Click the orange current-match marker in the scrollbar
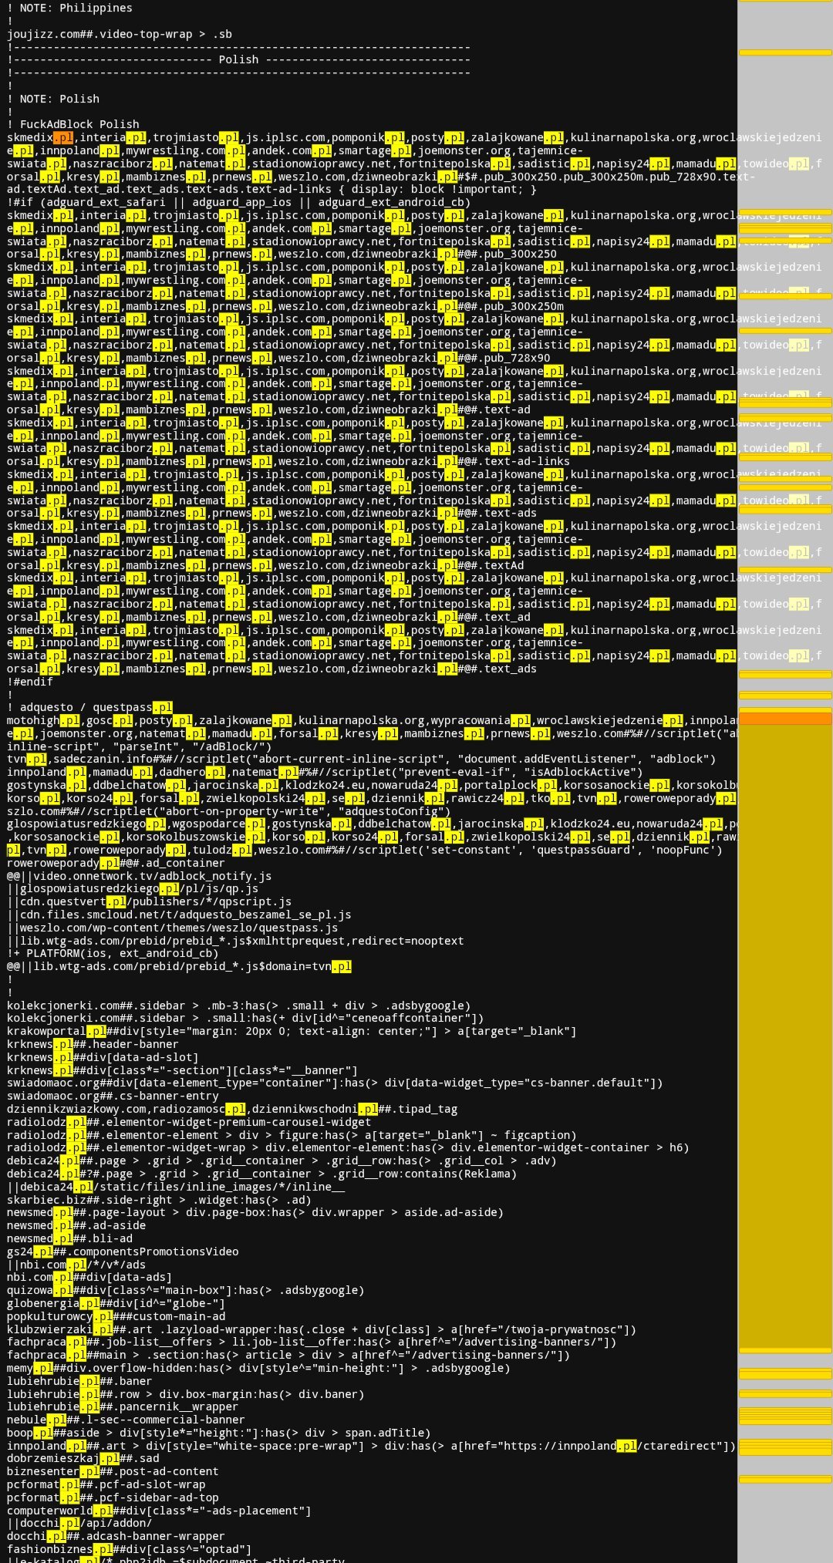The height and width of the screenshot is (1563, 833). pyautogui.click(x=785, y=719)
